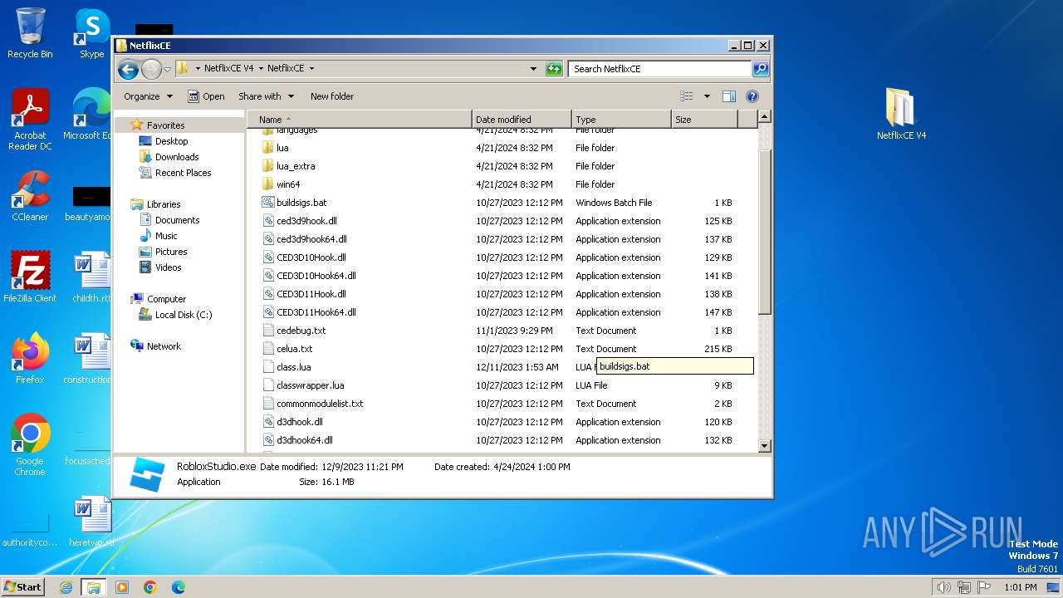The height and width of the screenshot is (598, 1063).
Task: Click New folder in toolbar
Action: point(332,96)
